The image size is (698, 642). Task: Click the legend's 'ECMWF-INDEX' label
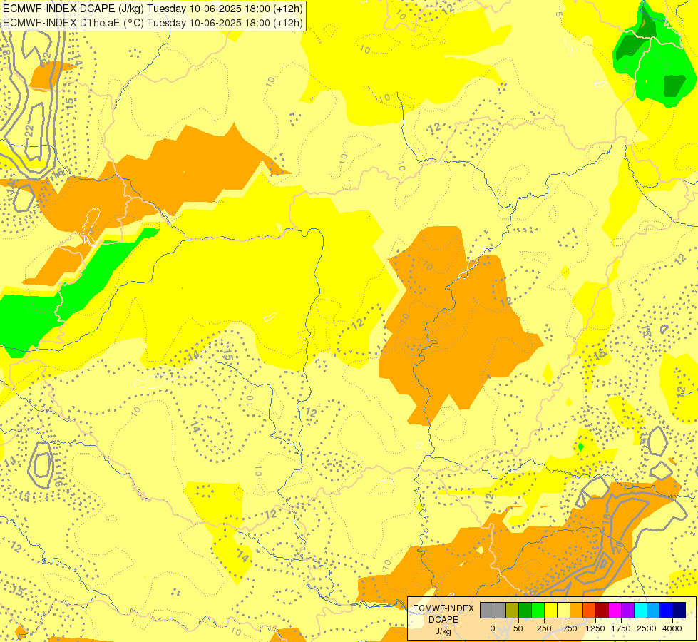pyautogui.click(x=443, y=608)
